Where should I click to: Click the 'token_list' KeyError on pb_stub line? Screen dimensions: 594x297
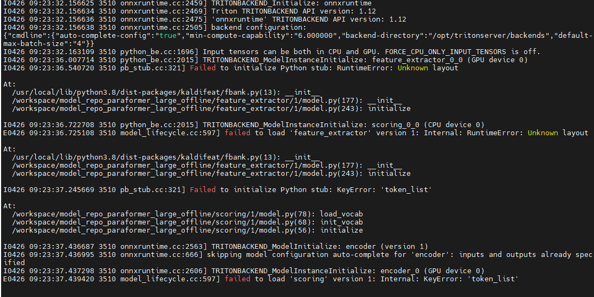tap(406, 190)
